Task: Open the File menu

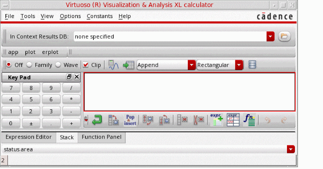Action: [x=10, y=16]
